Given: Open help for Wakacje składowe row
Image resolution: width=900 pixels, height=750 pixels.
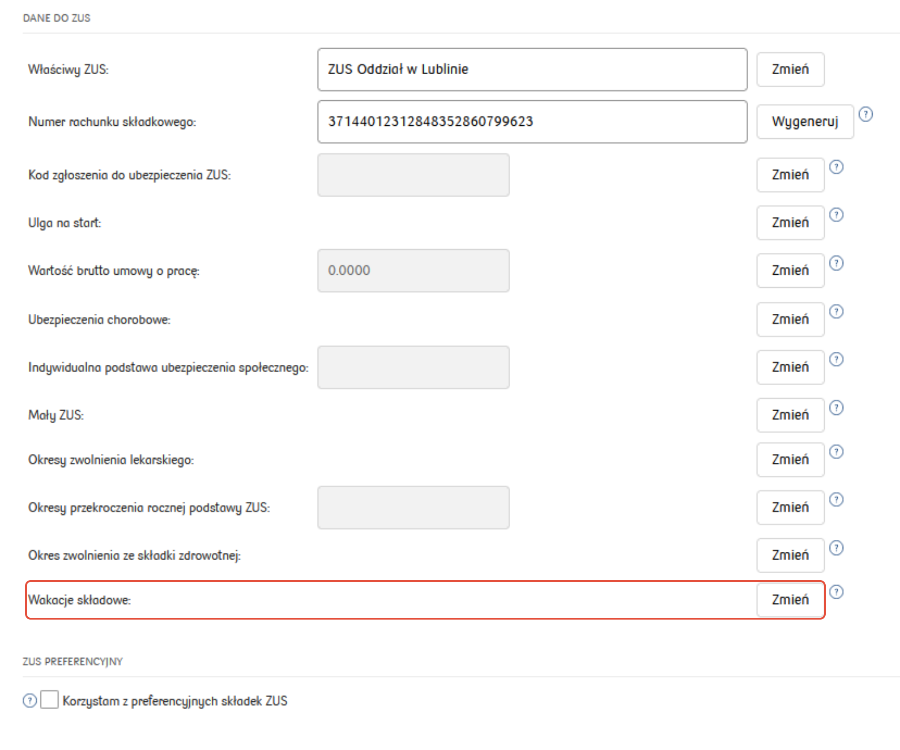Looking at the screenshot, I should 836,592.
